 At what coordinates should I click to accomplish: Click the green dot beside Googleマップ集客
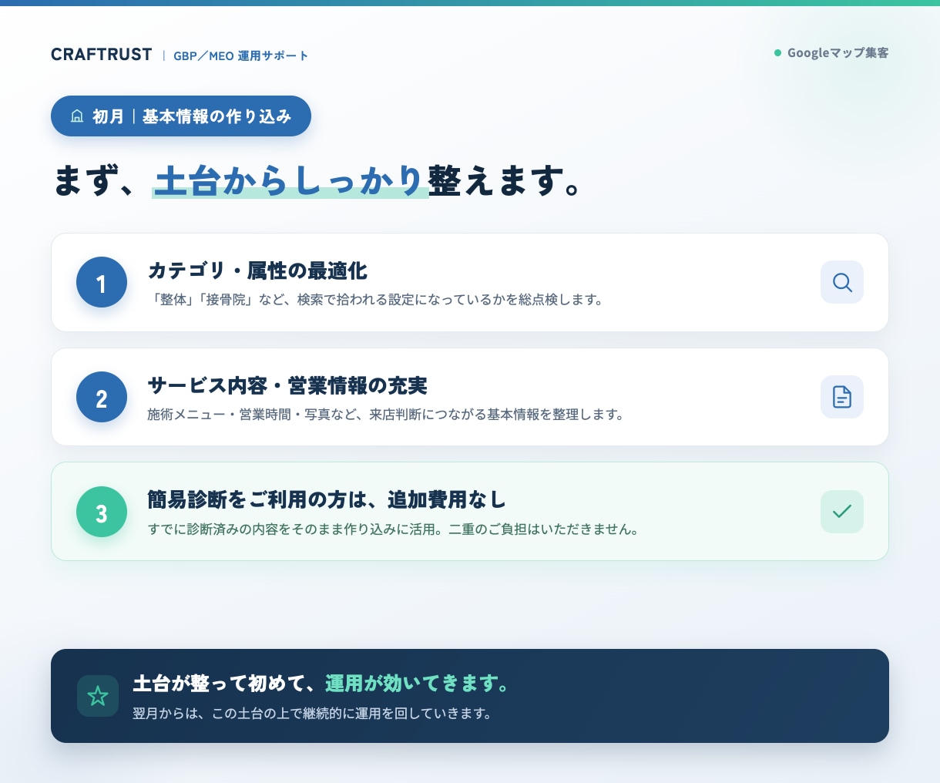777,53
